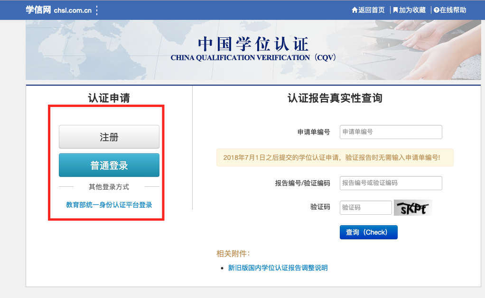Open the 在线帮助 help link
The height and width of the screenshot is (298, 485).
453,10
